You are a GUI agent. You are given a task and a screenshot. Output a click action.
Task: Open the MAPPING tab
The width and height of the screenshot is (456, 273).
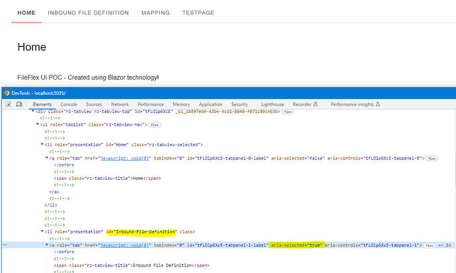pos(155,13)
